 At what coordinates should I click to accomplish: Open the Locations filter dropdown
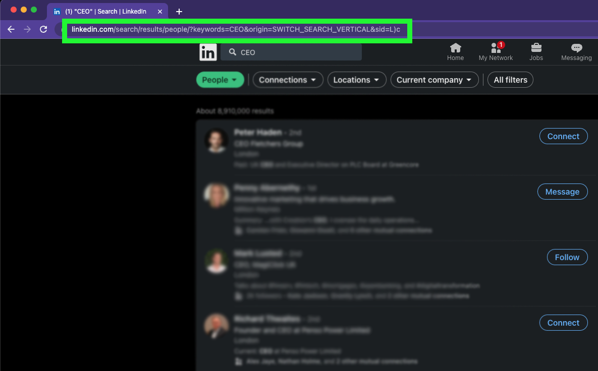(x=357, y=80)
